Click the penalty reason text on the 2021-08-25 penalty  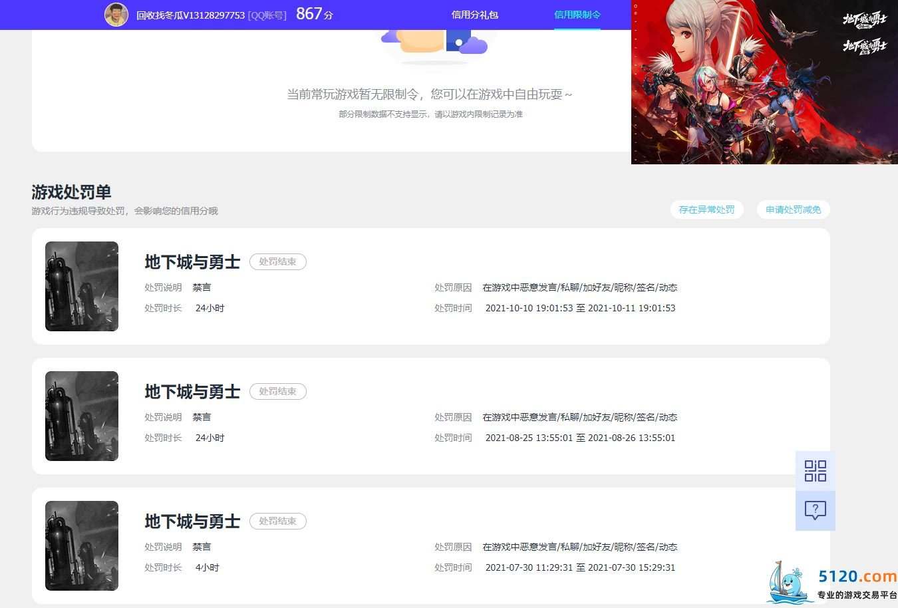(580, 417)
